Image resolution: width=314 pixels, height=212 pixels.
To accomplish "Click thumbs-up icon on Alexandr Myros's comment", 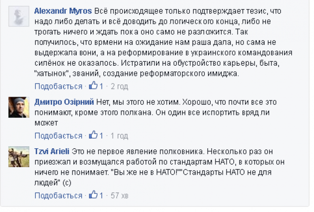I will (94, 86).
